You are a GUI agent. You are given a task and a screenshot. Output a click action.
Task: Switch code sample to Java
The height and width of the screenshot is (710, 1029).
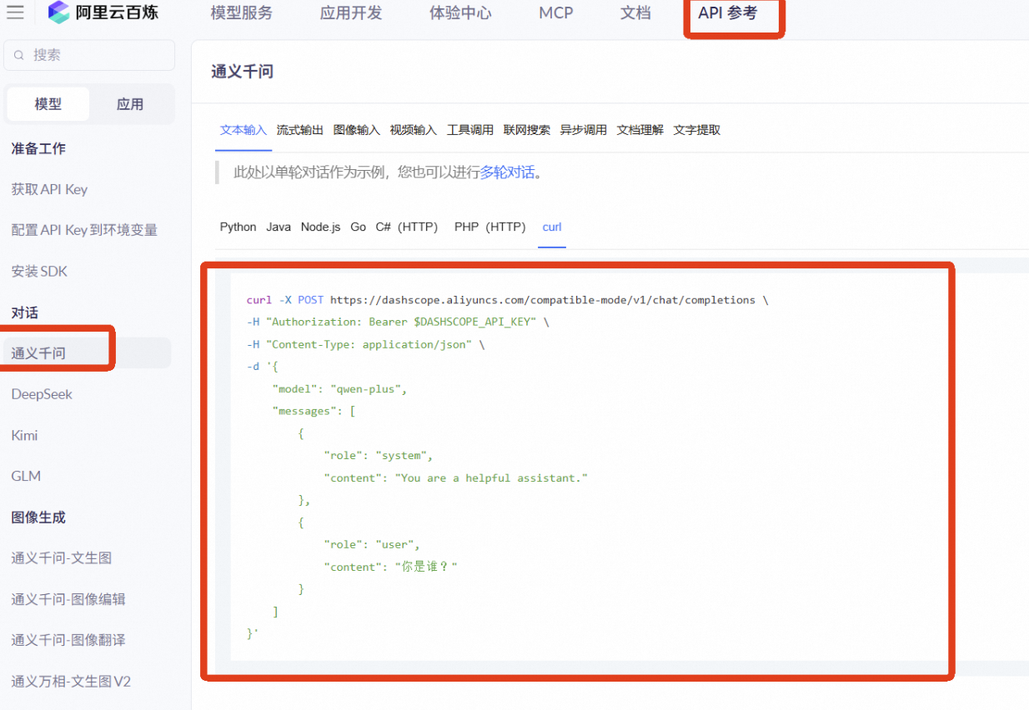pos(279,227)
